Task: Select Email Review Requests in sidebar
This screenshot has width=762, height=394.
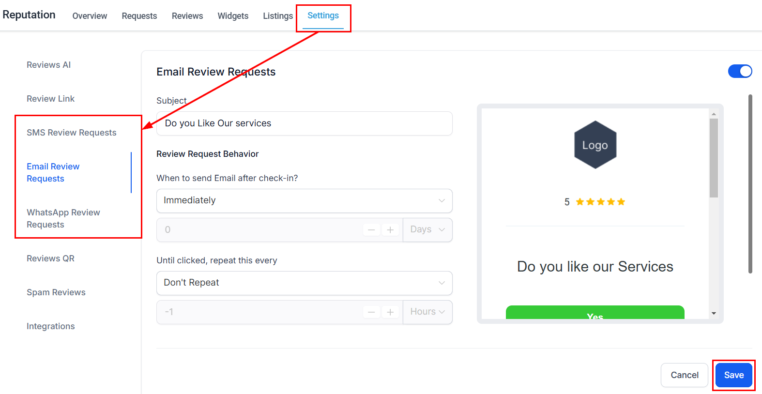Action: 53,172
